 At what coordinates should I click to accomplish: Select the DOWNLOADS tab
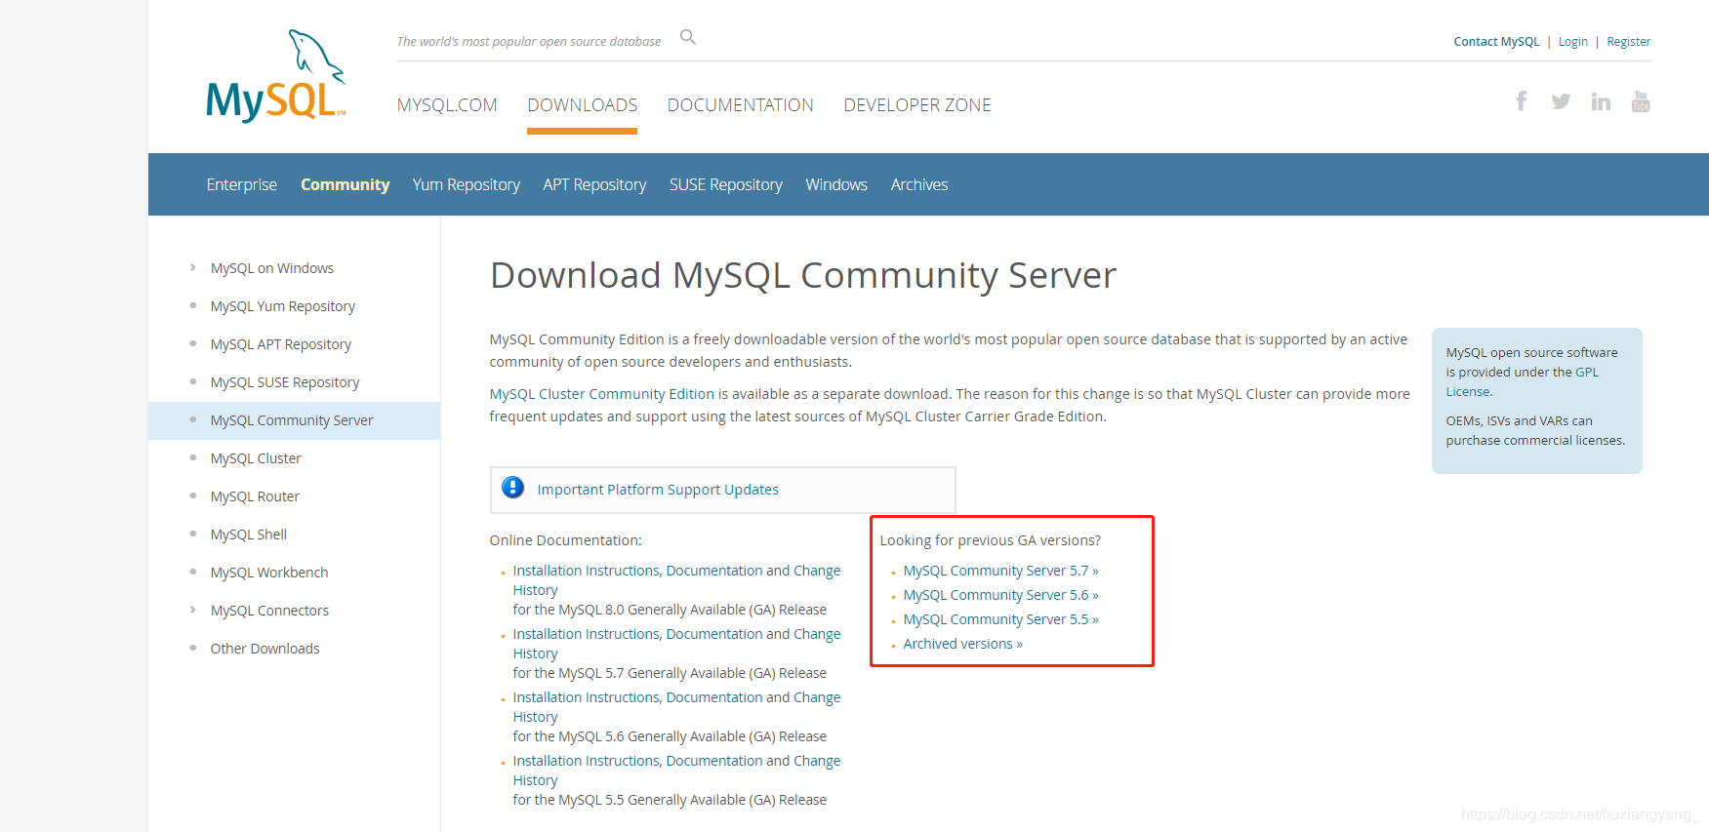[x=582, y=105]
